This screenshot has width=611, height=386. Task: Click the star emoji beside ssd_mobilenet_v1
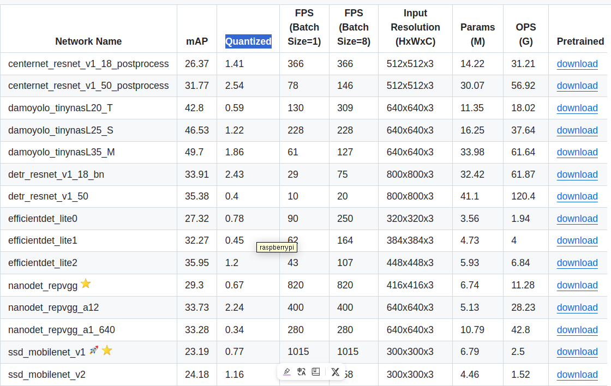click(x=107, y=350)
